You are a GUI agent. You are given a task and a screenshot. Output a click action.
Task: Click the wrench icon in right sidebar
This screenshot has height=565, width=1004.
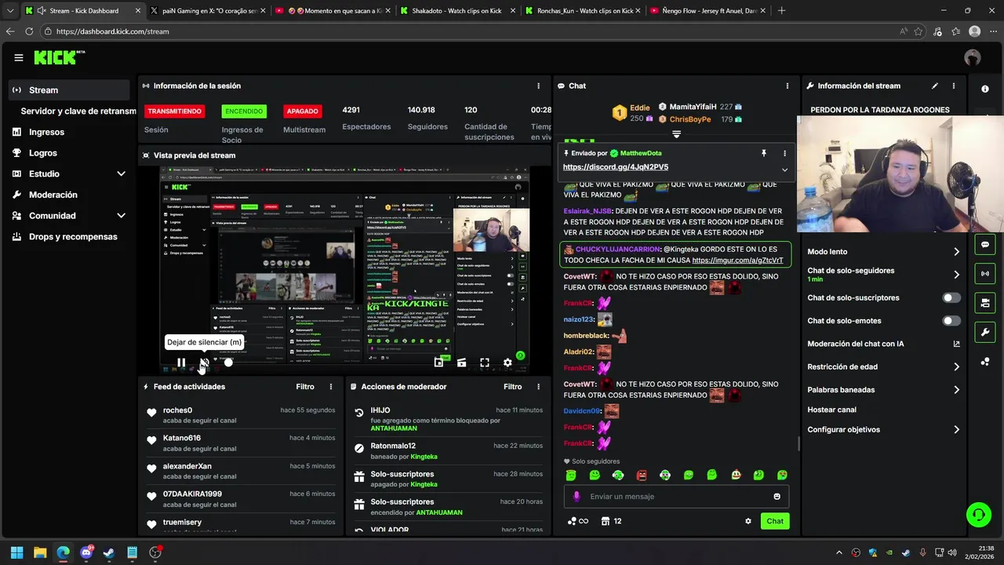coord(985,332)
